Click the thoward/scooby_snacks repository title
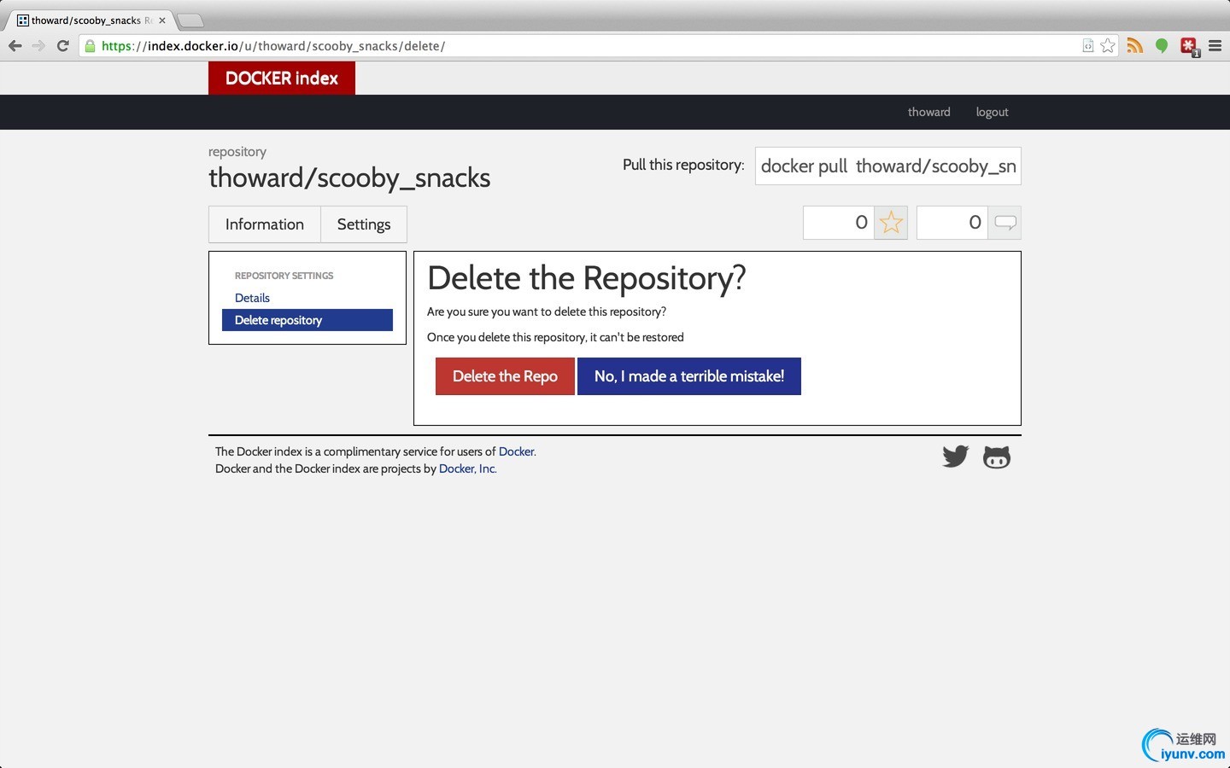This screenshot has height=768, width=1230. click(x=349, y=177)
